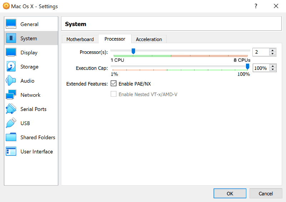Click the Network monitors icon
This screenshot has height=202, width=286.
pyautogui.click(x=11, y=95)
